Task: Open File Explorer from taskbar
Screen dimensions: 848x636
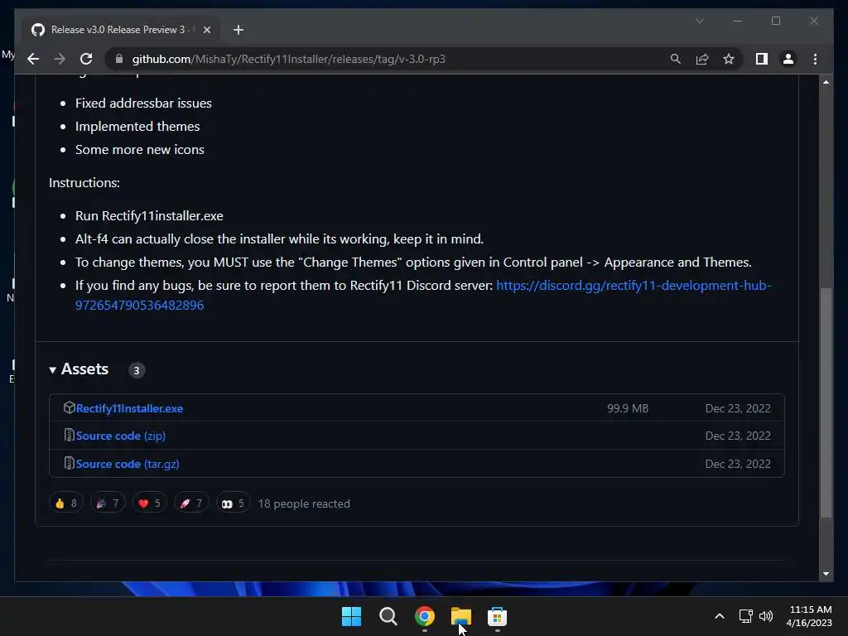Action: (x=460, y=616)
